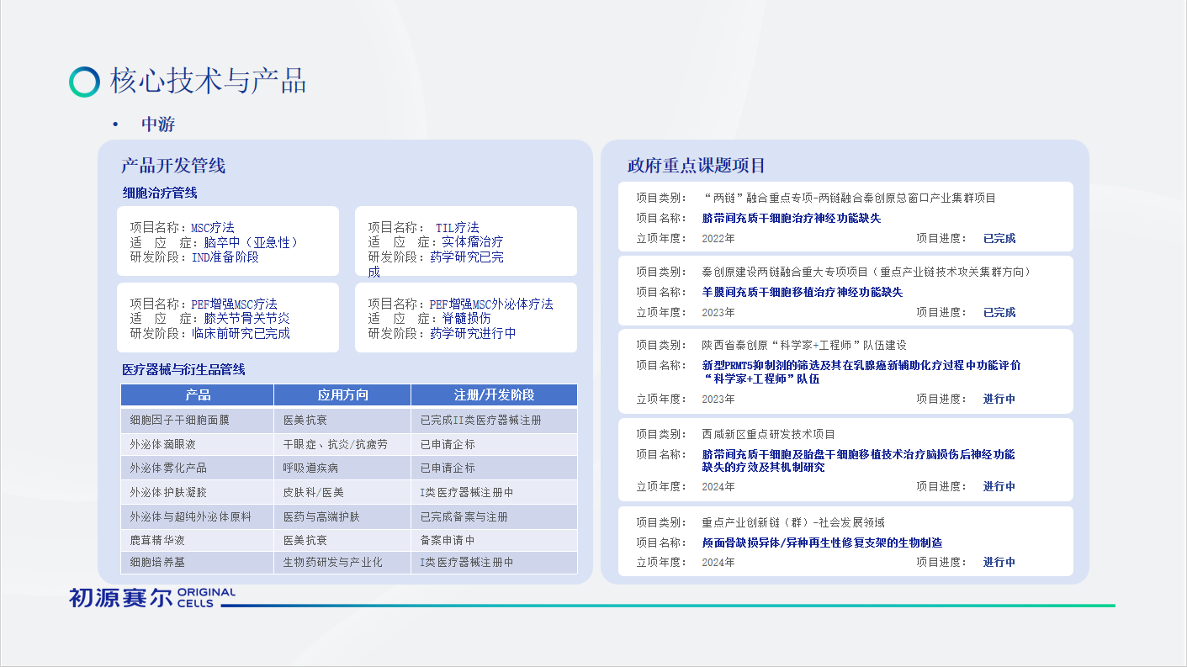The width and height of the screenshot is (1187, 667).
Task: Select the 产品开发管线 panel heading
Action: (173, 166)
